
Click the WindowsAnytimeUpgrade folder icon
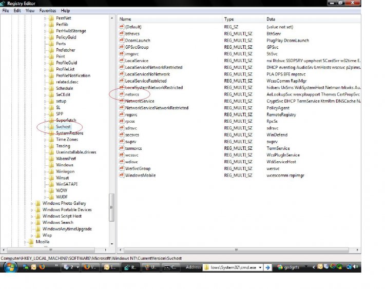coord(38,229)
